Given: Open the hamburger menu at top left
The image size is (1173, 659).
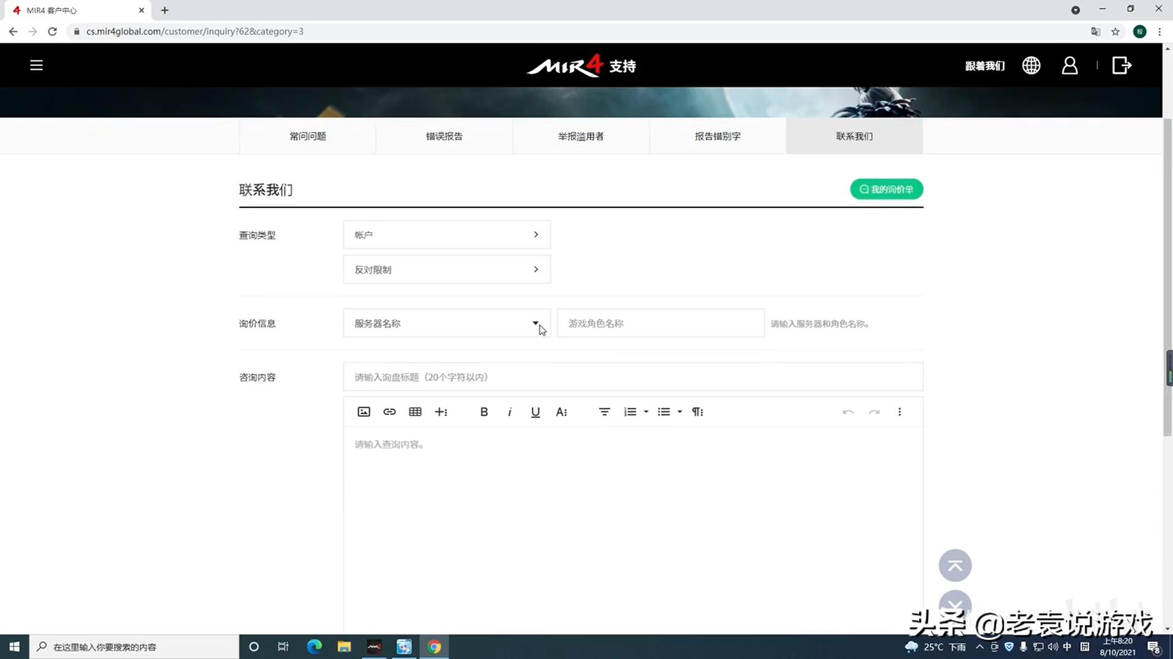Looking at the screenshot, I should (x=36, y=65).
